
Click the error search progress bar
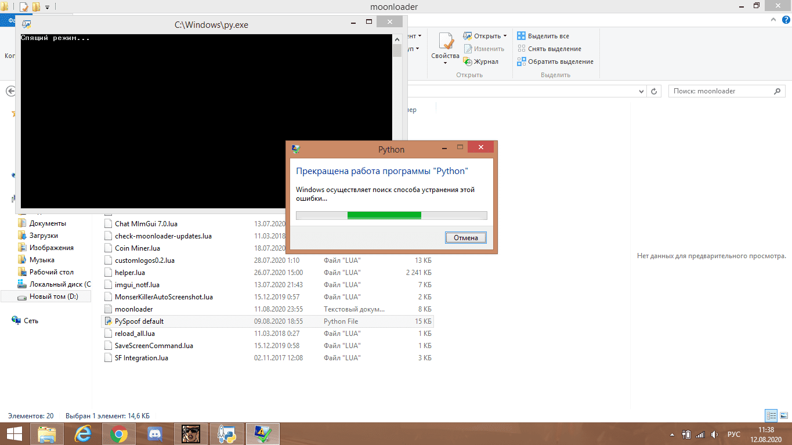point(392,215)
